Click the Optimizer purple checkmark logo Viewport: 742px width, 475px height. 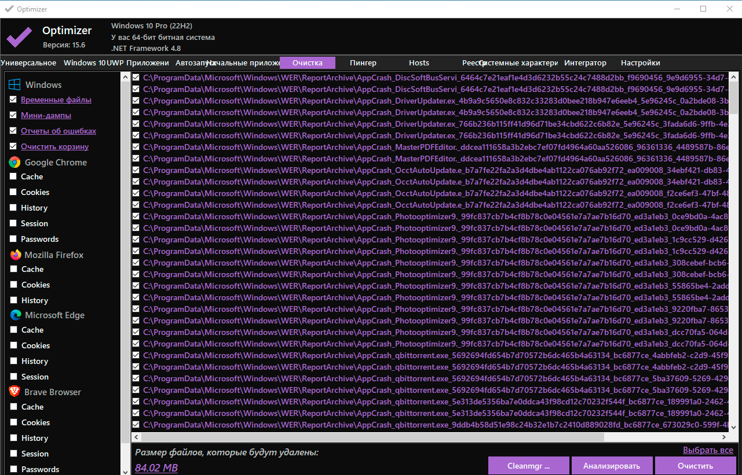19,38
